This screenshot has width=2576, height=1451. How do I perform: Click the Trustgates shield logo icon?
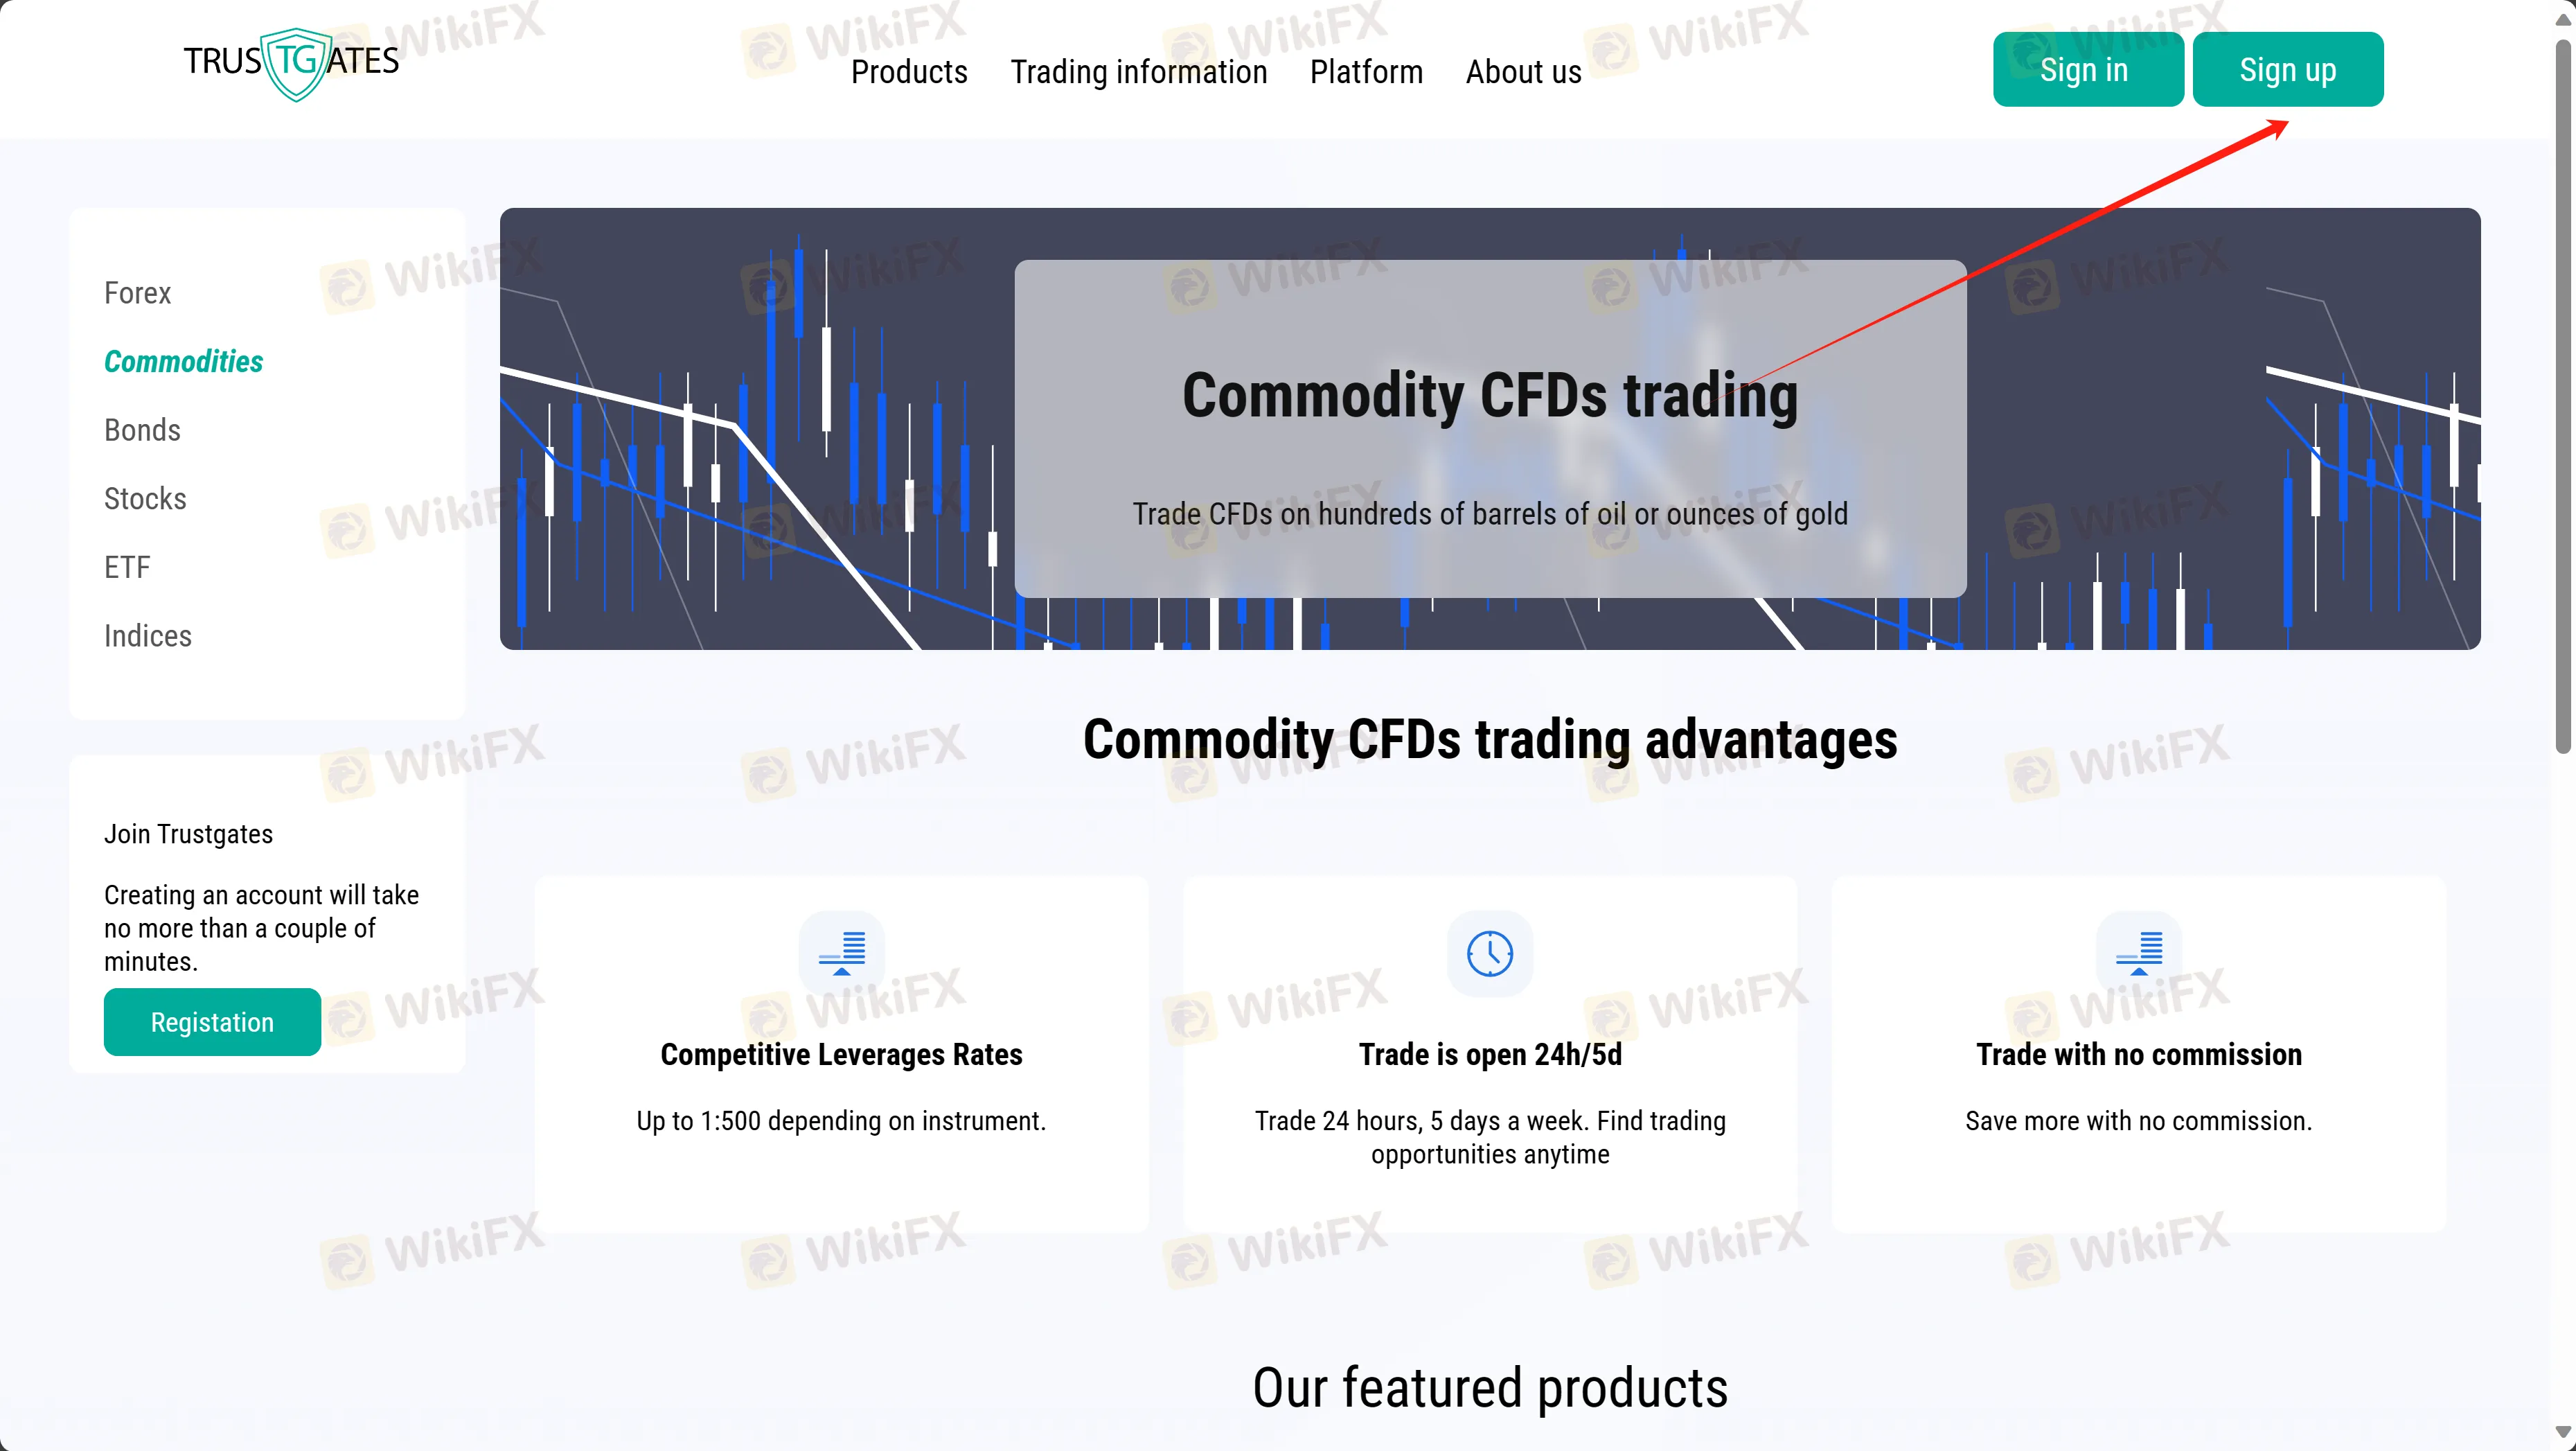288,62
